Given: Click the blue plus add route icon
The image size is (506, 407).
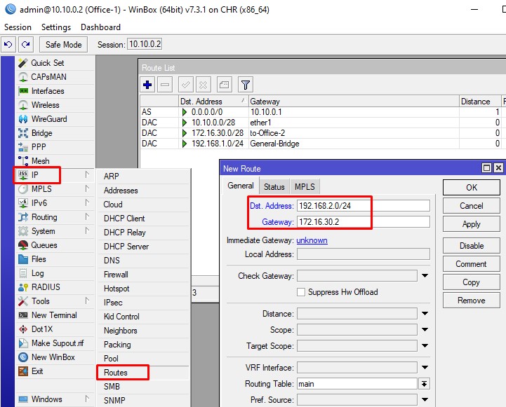Looking at the screenshot, I should (147, 85).
